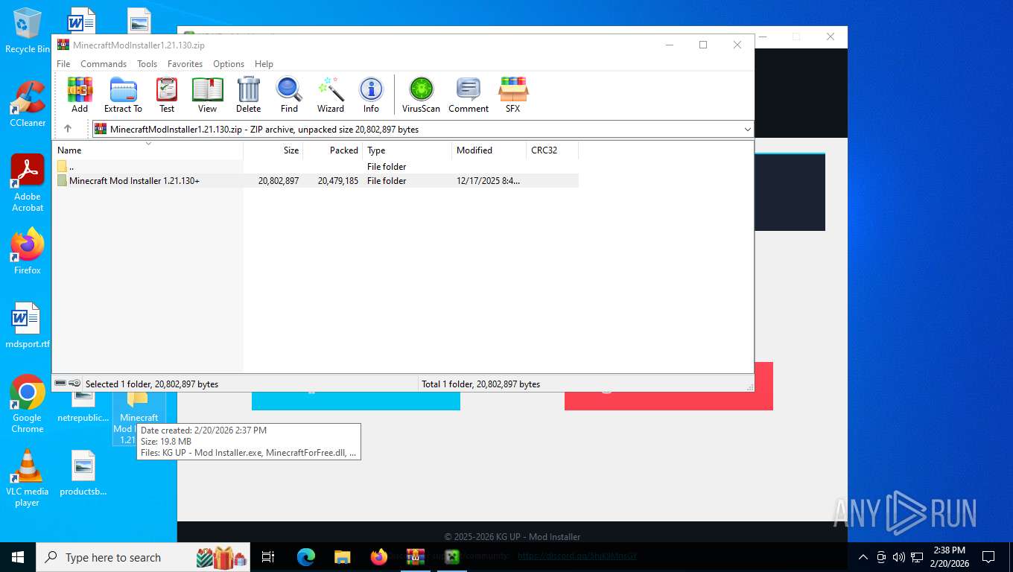Open the Comment tool

pos(469,95)
